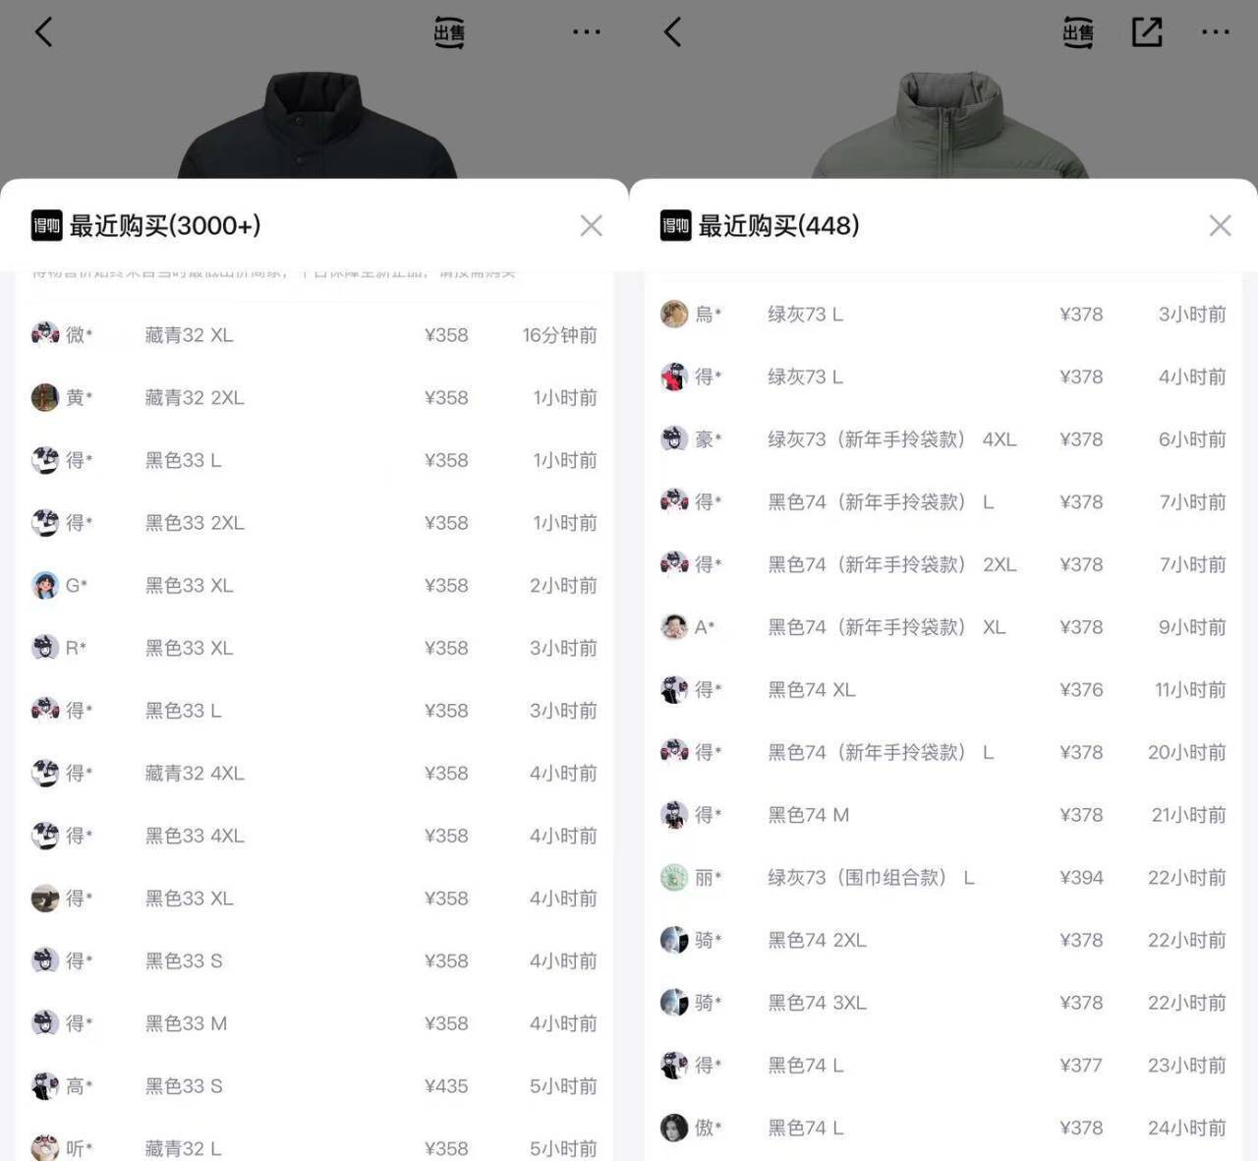This screenshot has width=1258, height=1161.
Task: Close the 最近购买(3000+) panel
Action: click(591, 226)
